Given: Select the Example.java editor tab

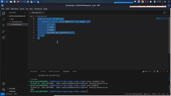Looking at the screenshot, I should point(37,13).
